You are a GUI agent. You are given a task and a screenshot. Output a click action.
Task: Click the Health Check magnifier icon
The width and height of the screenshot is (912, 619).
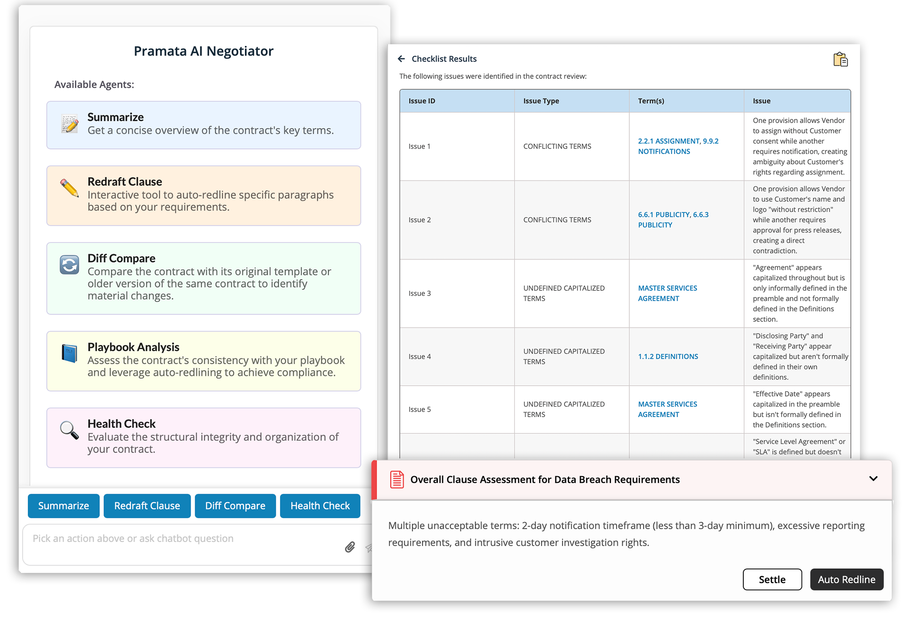[x=69, y=430]
